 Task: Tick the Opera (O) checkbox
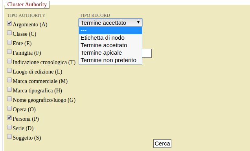9,108
